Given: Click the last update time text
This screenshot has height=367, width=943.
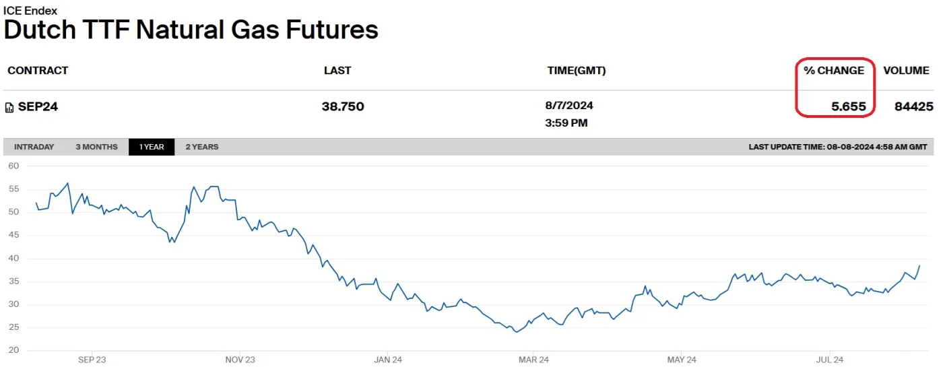Looking at the screenshot, I should click(837, 147).
